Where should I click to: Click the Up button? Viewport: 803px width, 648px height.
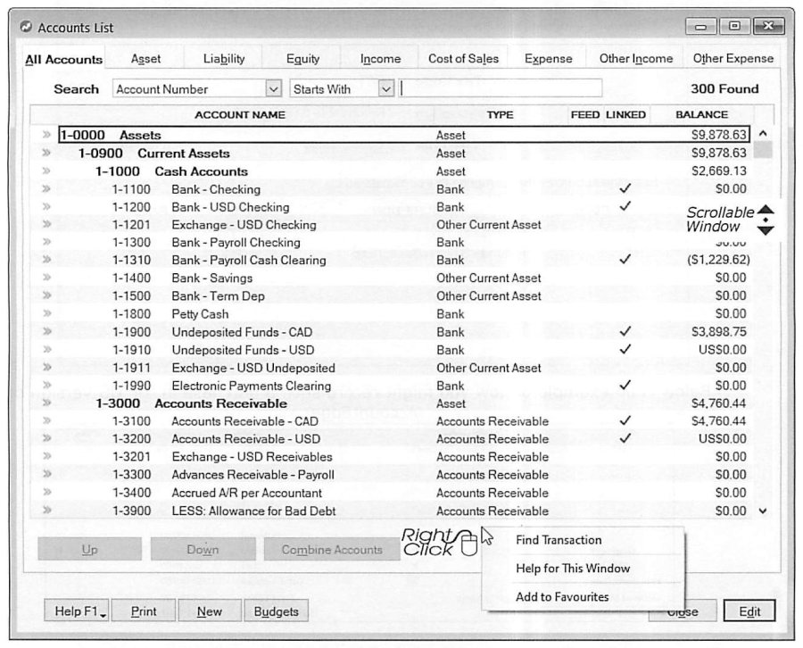pos(89,549)
